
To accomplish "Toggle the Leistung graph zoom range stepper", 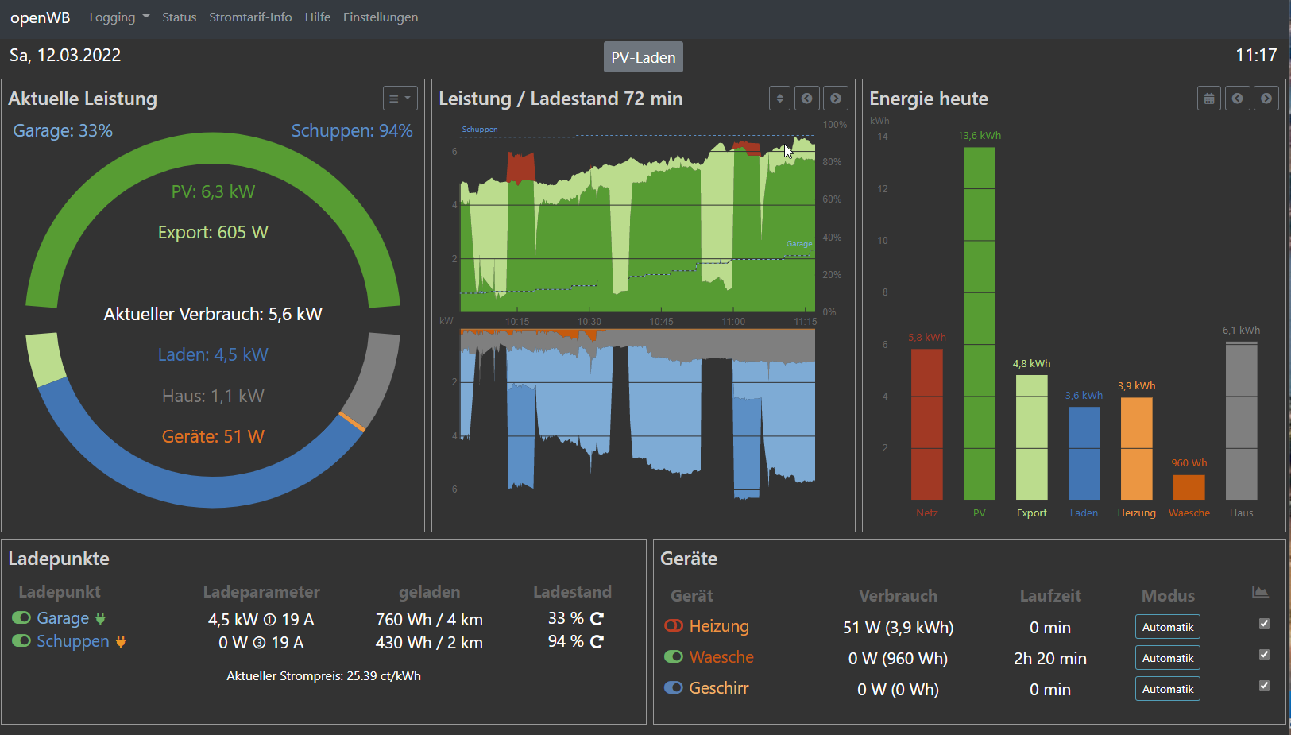I will click(779, 99).
